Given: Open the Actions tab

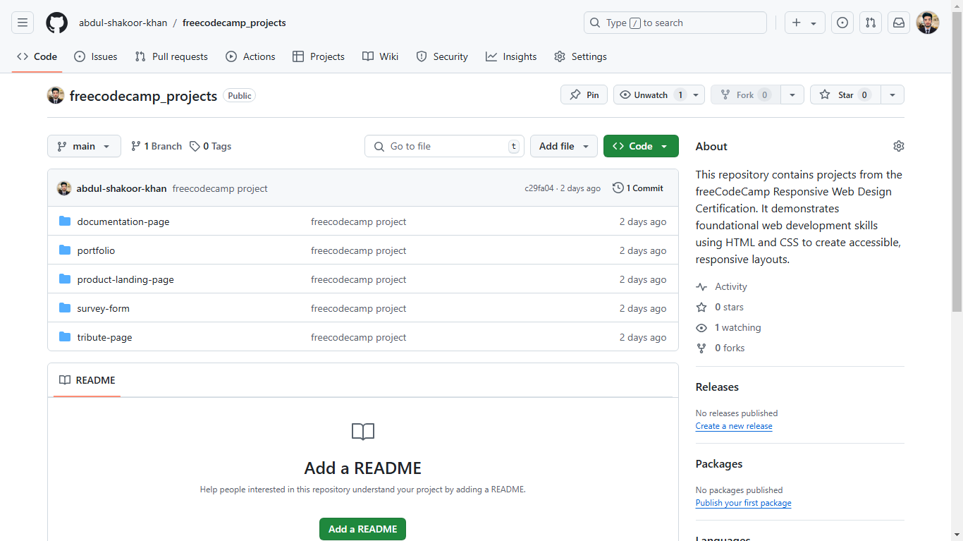Looking at the screenshot, I should (x=250, y=56).
